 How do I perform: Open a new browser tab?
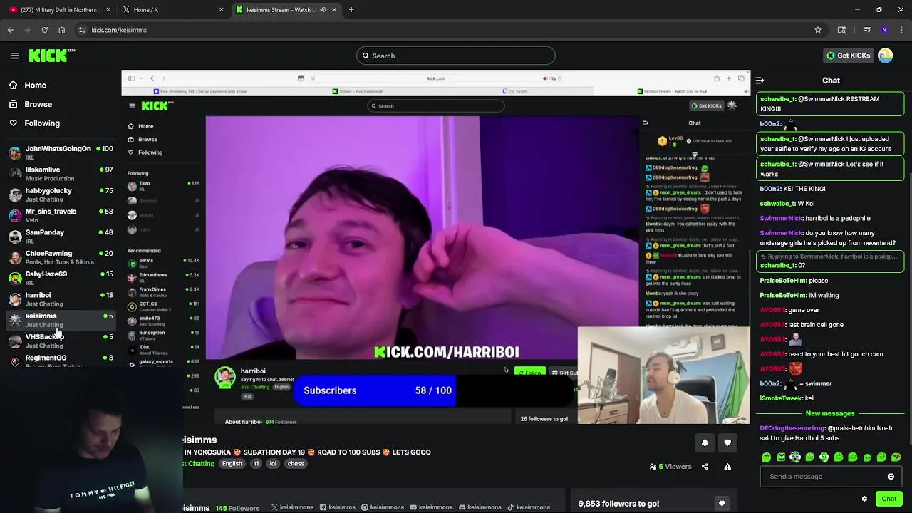pyautogui.click(x=351, y=10)
